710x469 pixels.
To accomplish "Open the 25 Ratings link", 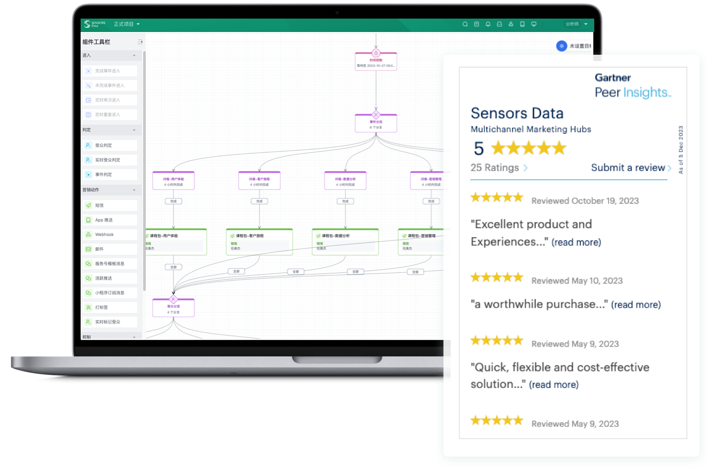I will pyautogui.click(x=499, y=168).
